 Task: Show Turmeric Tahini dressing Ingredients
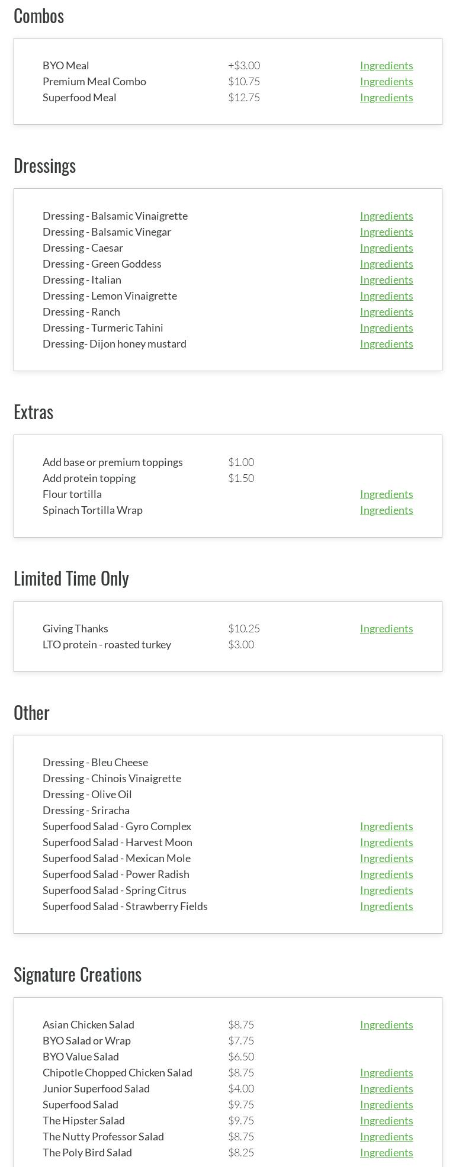click(386, 328)
